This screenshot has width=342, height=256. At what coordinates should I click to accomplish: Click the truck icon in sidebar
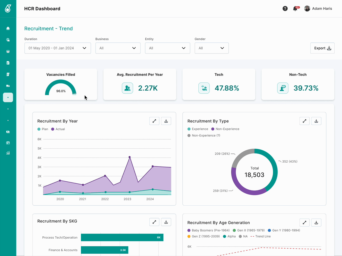[8, 86]
